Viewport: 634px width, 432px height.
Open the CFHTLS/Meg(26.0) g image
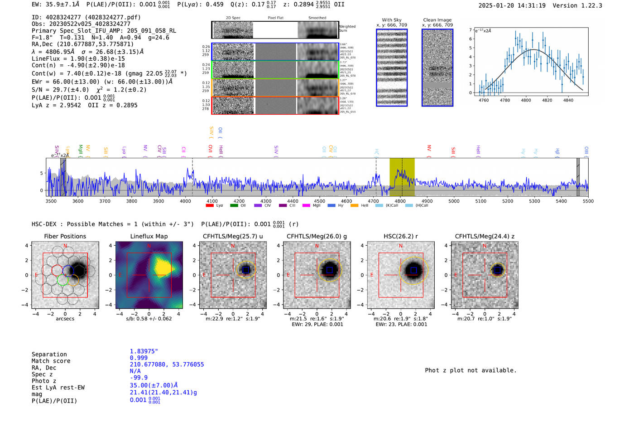[x=317, y=275]
